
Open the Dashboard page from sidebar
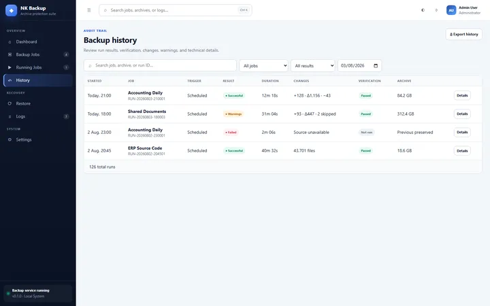click(38, 41)
